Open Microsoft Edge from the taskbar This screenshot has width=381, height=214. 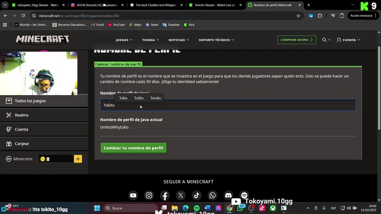tap(185, 208)
